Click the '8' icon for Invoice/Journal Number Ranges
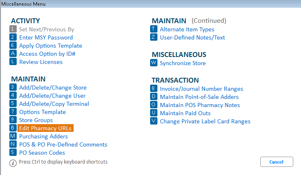301x175 pixels. (153, 89)
